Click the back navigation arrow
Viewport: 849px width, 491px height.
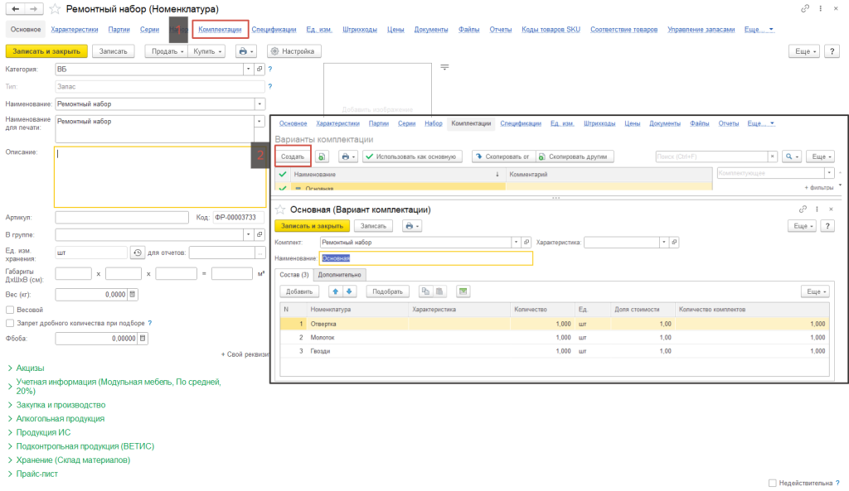14,8
